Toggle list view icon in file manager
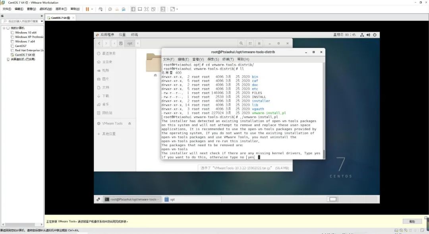 pos(250,43)
